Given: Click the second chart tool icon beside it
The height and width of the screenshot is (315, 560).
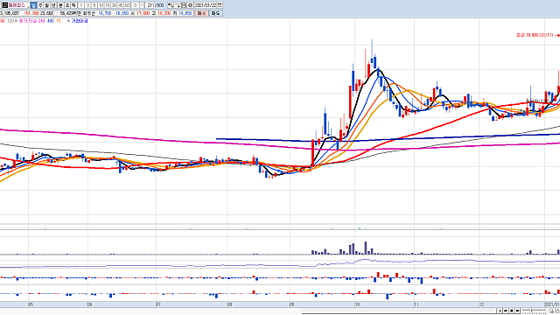Looking at the screenshot, I should coord(177,5).
